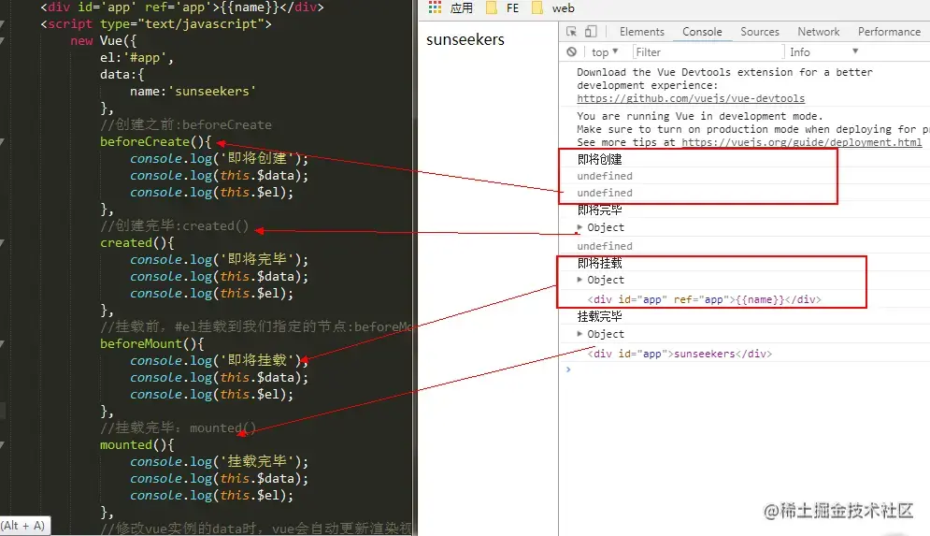The height and width of the screenshot is (536, 930).
Task: Switch to the Sources tab
Action: coord(760,32)
